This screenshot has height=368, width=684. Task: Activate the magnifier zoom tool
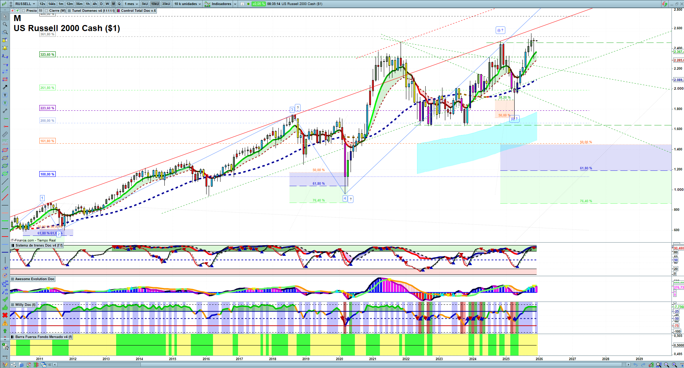[5, 24]
